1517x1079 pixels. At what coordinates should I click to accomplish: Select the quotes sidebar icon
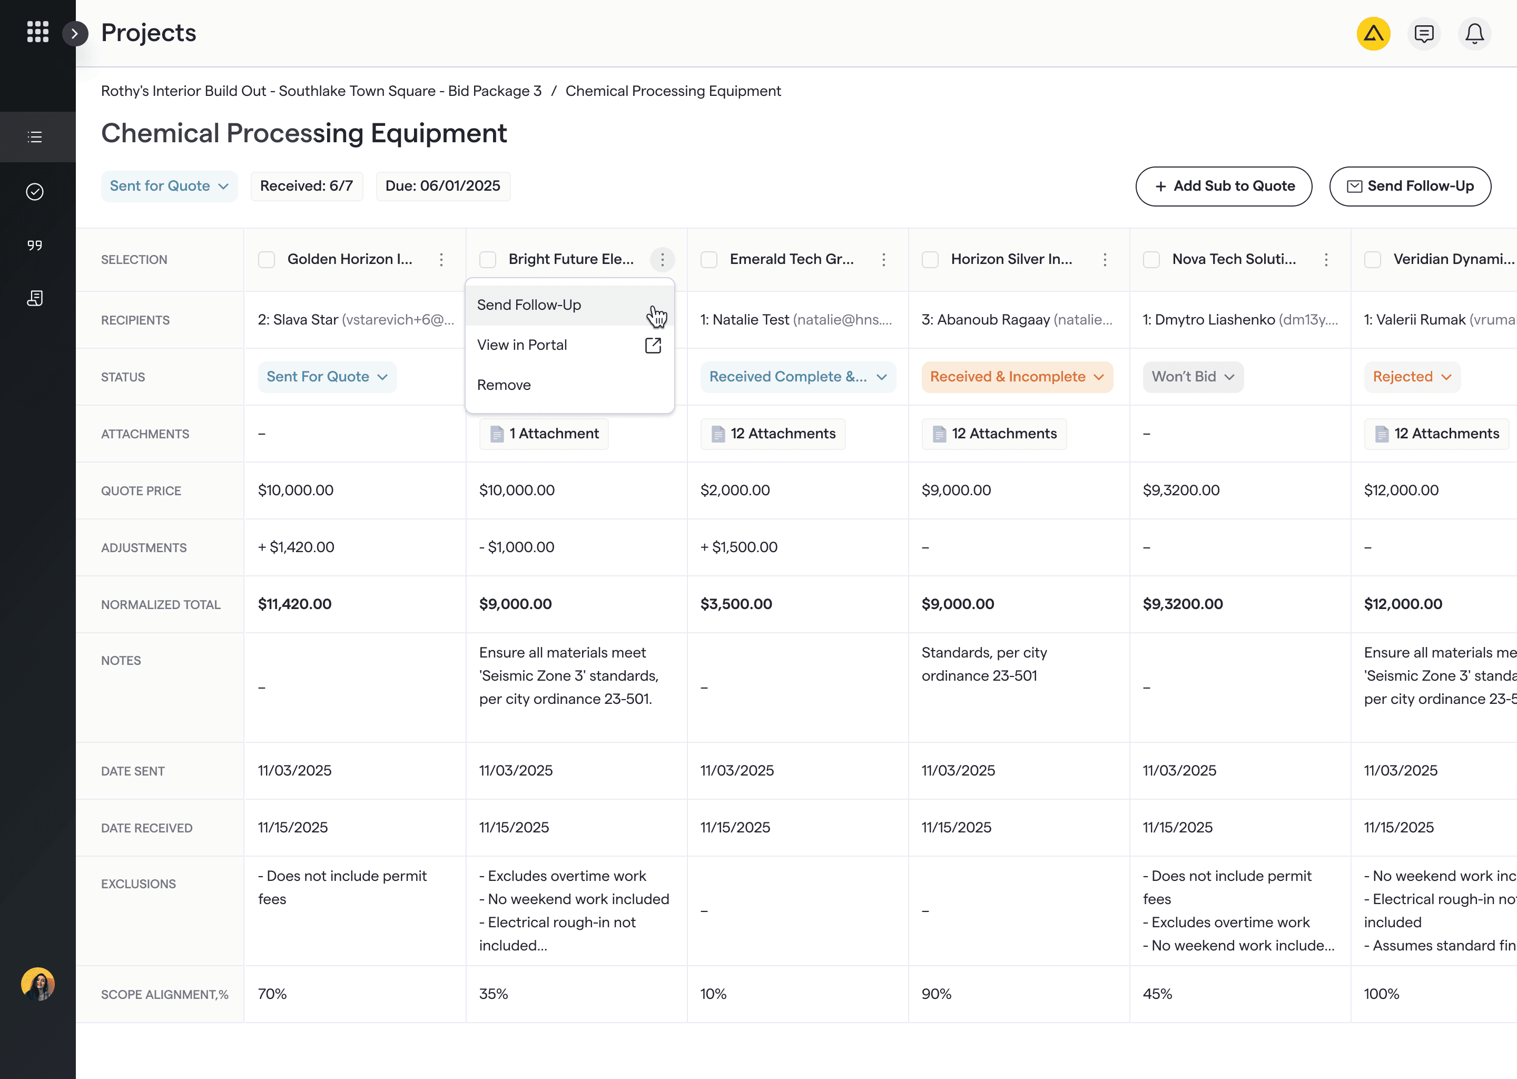coord(35,244)
